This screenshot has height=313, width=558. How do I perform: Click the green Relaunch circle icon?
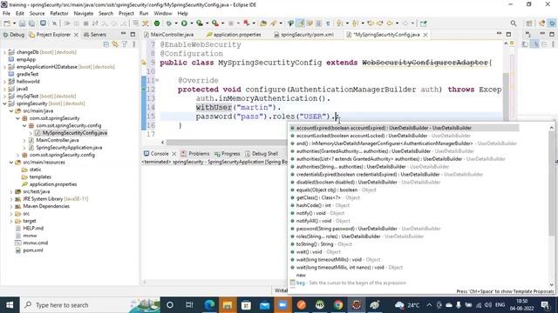click(157, 23)
